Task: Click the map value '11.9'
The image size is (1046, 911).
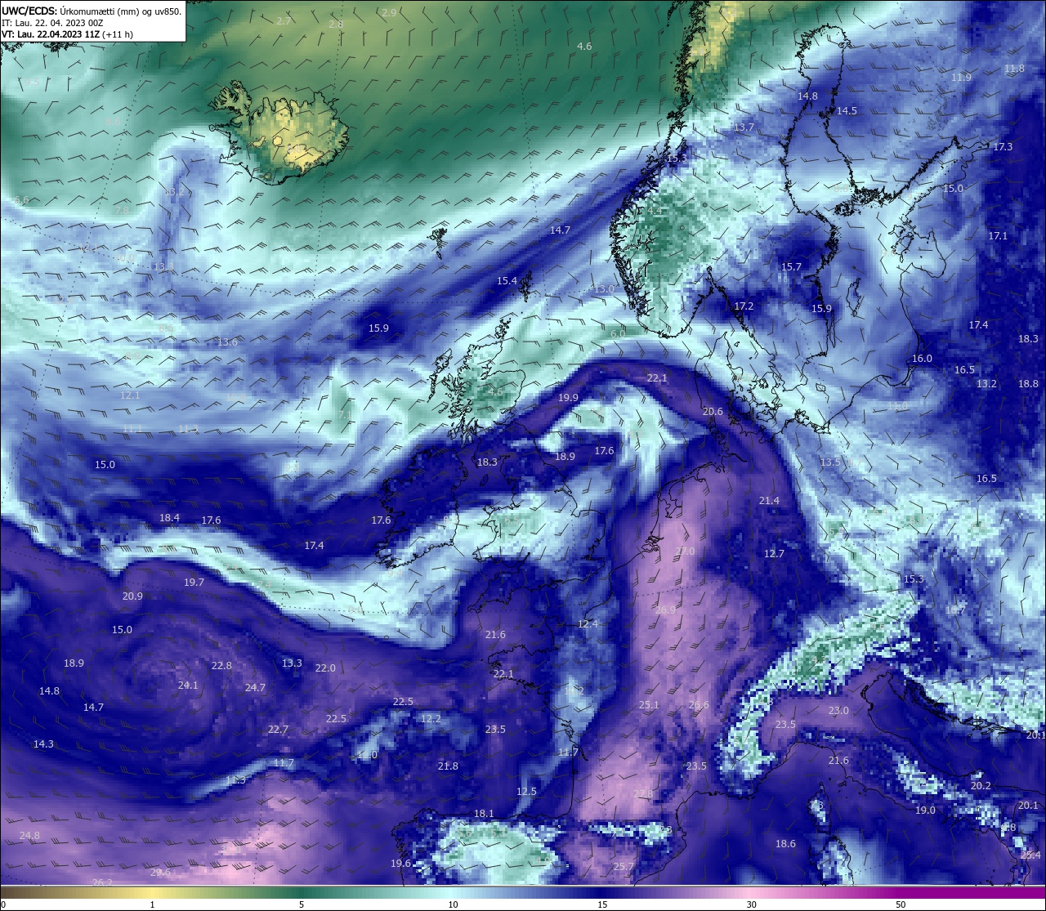Action: click(961, 77)
